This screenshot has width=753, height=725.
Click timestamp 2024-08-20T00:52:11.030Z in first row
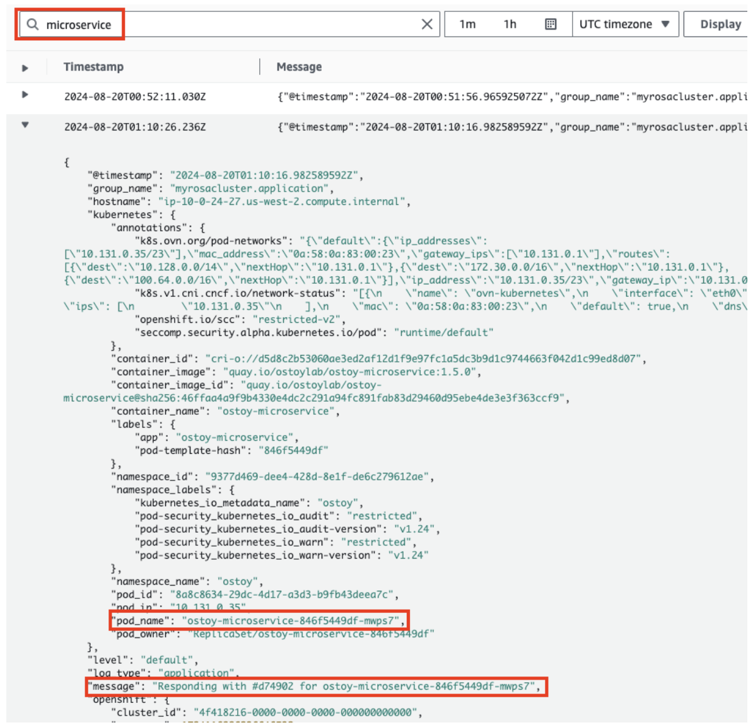coord(135,97)
